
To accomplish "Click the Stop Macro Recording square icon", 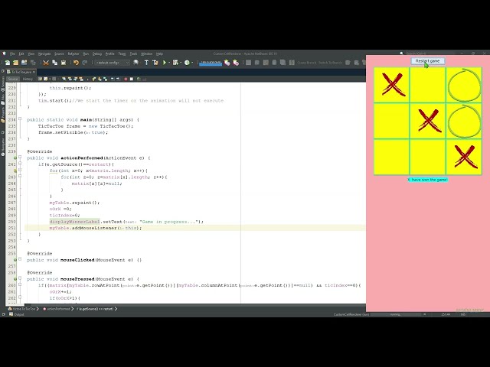I will pyautogui.click(x=132, y=79).
